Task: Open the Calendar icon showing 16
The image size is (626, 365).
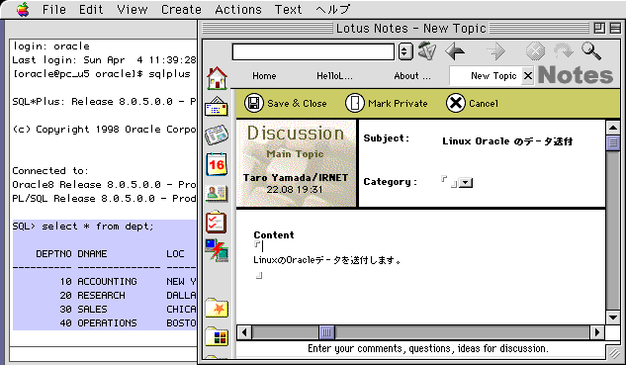Action: tap(217, 164)
